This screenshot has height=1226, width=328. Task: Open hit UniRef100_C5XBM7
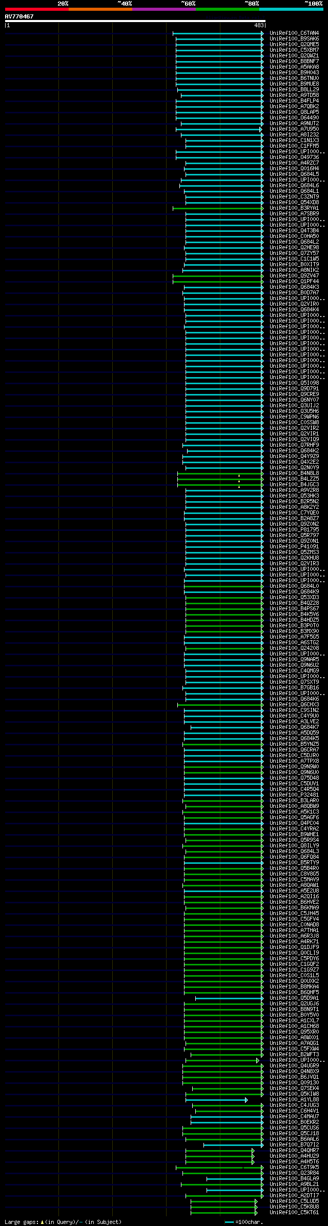click(294, 50)
